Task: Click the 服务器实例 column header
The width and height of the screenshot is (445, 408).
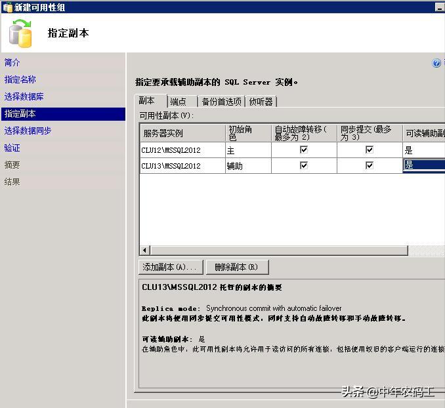Action: click(x=182, y=133)
